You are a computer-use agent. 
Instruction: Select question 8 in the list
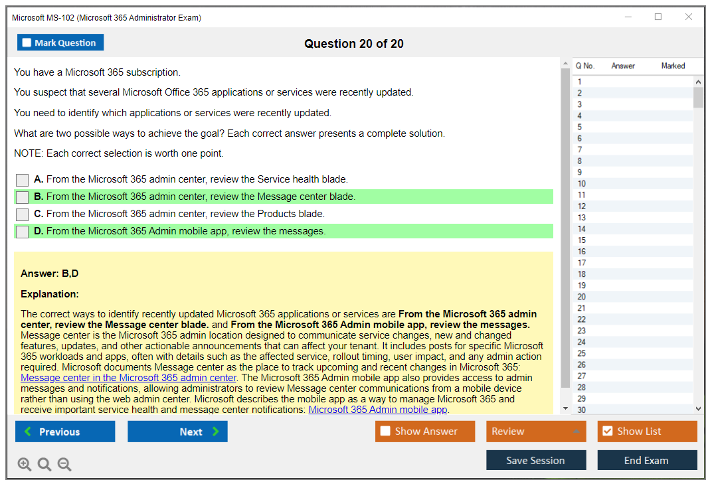coord(633,161)
